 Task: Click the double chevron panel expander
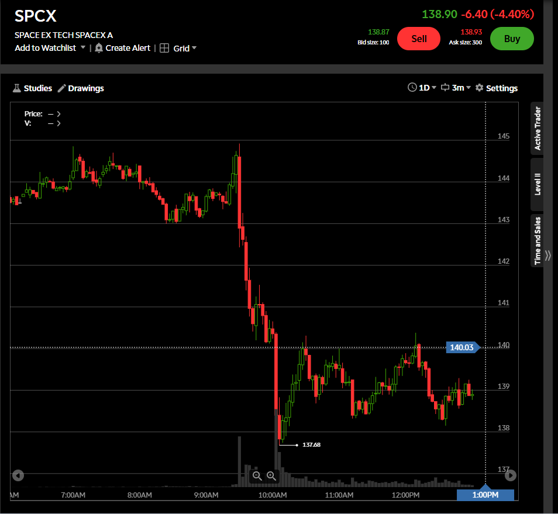(x=548, y=256)
